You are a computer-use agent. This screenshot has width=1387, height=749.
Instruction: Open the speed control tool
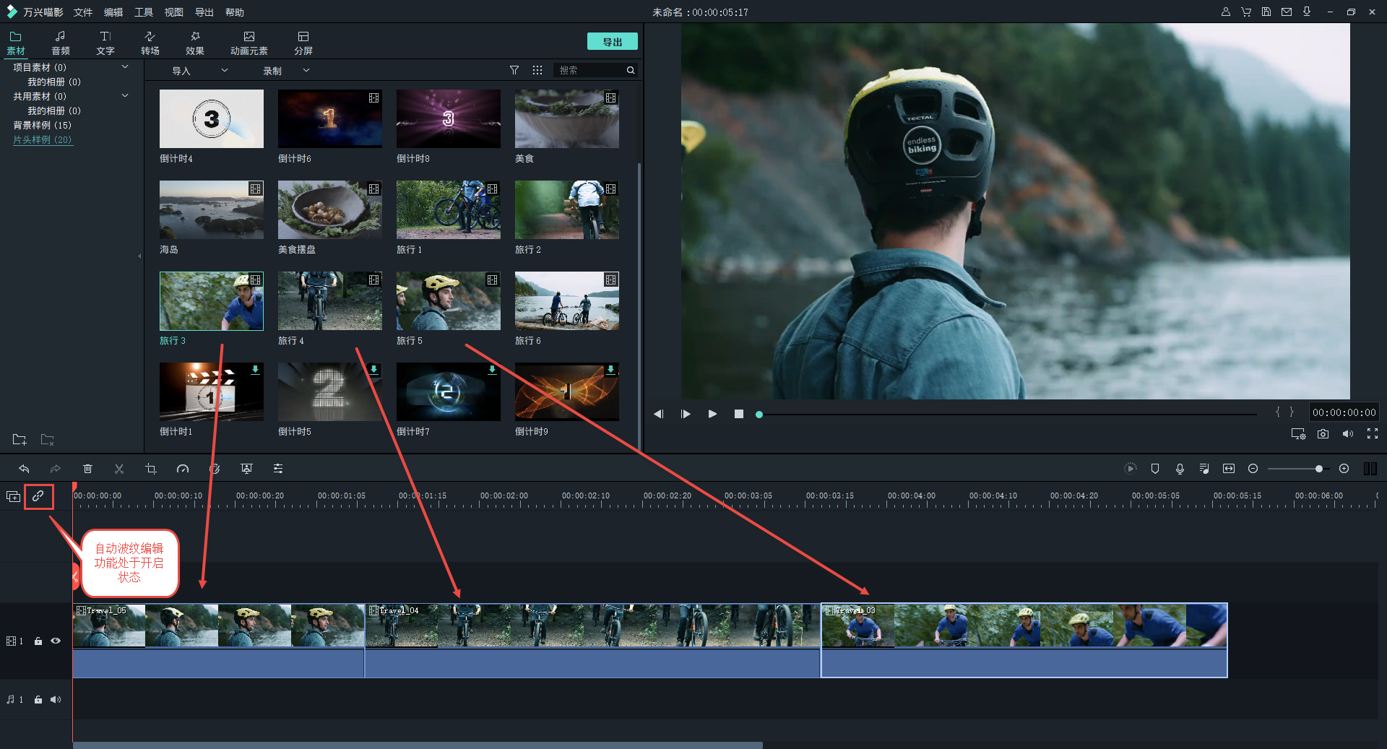(183, 469)
